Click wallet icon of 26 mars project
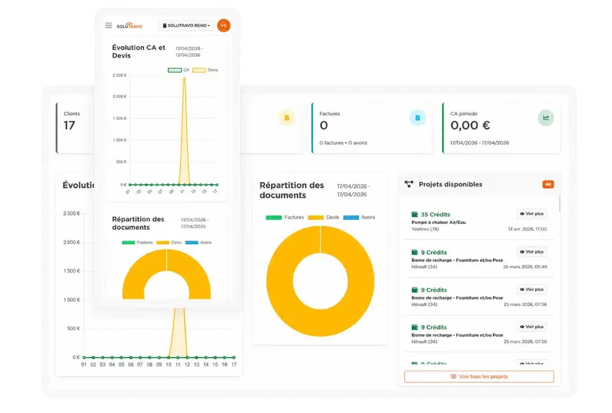Screen dimensions: 612x413 click(415, 252)
